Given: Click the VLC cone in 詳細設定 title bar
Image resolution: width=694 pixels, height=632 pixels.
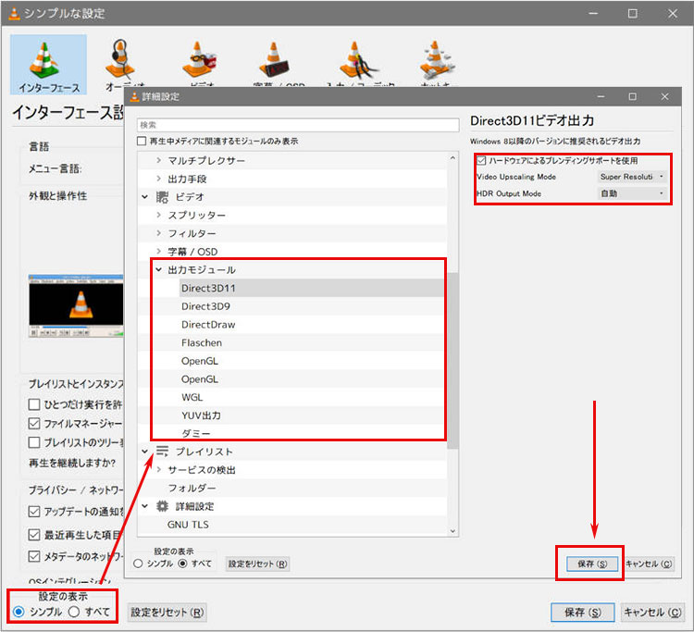Looking at the screenshot, I should [134, 96].
